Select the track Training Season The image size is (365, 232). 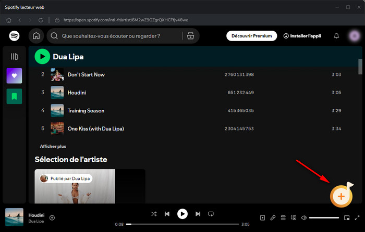tap(86, 110)
